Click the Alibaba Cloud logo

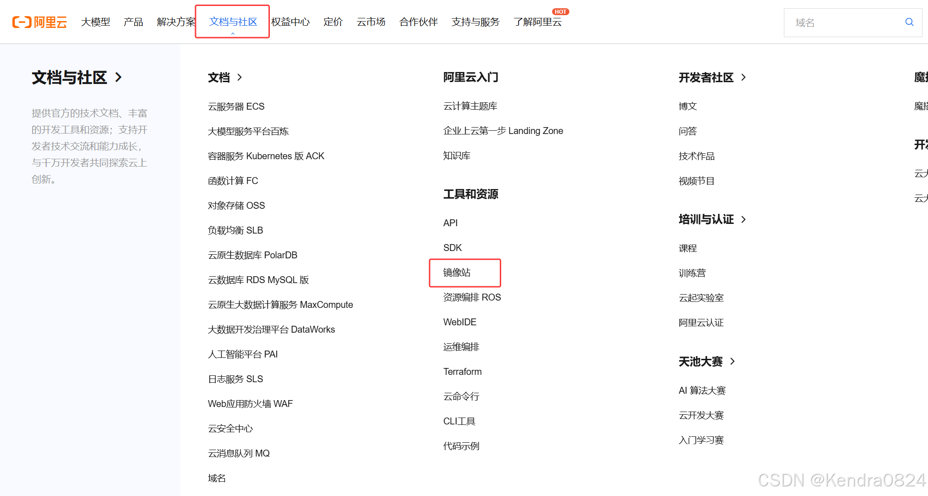coord(39,22)
